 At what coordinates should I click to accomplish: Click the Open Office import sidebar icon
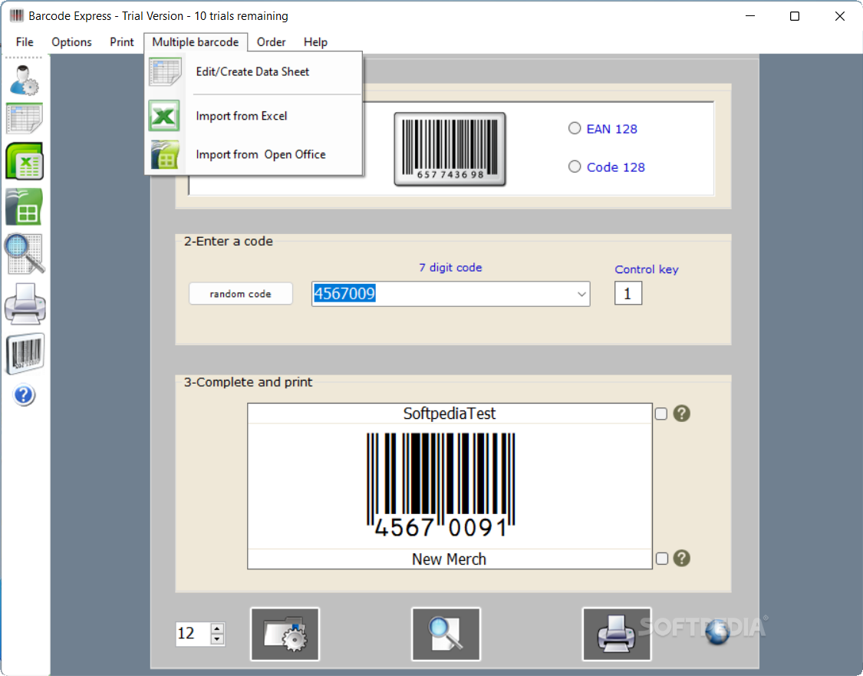click(25, 207)
